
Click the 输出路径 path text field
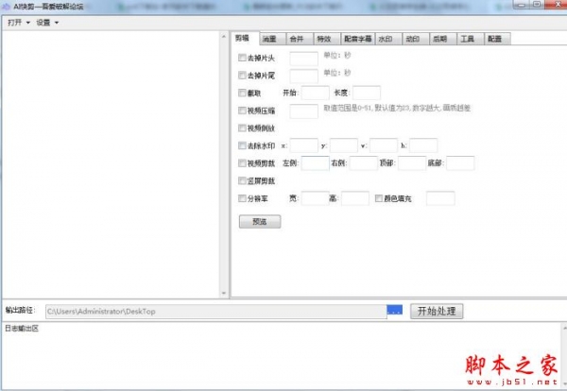[215, 311]
